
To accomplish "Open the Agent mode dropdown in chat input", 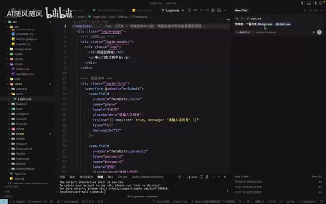I will pyautogui.click(x=243, y=32).
